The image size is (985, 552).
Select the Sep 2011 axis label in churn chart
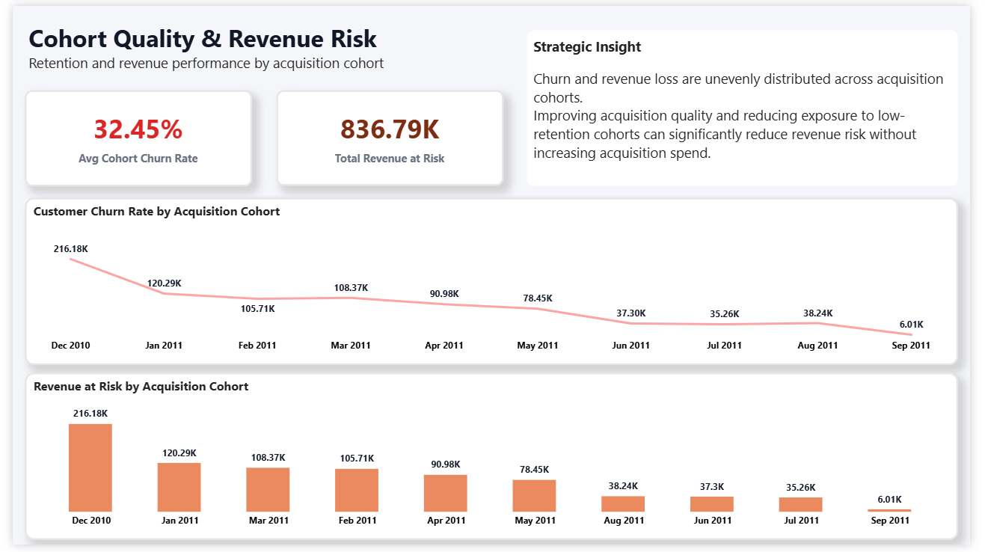pyautogui.click(x=910, y=345)
